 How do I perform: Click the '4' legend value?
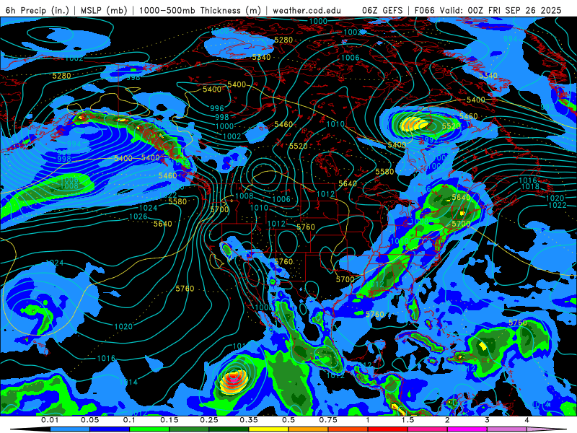point(527,420)
